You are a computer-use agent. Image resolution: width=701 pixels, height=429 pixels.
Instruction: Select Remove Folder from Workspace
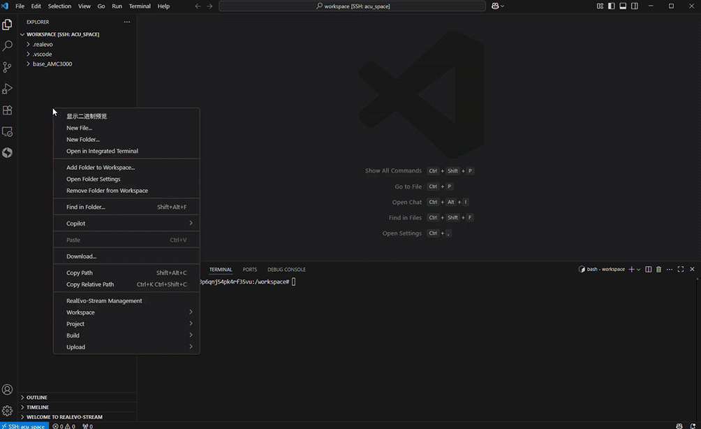coord(126,191)
